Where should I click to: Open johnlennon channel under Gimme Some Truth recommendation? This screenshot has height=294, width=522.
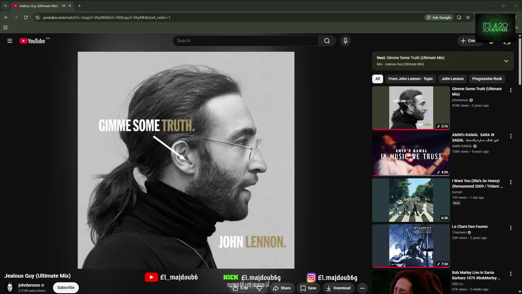[460, 100]
